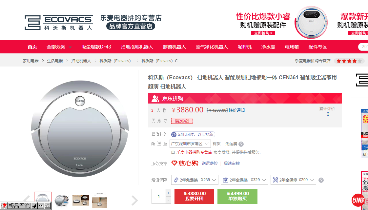Open the 全部分类 category menu
The height and width of the screenshot is (210, 368).
[x=59, y=47]
